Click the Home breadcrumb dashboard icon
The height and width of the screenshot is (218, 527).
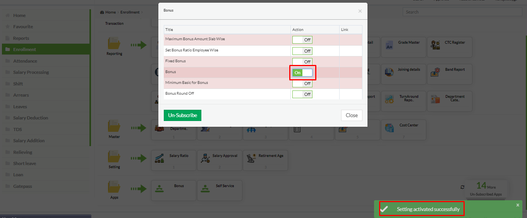pyautogui.click(x=102, y=12)
